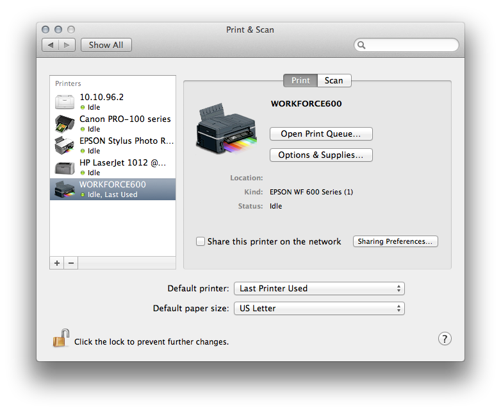Viewport: 501px width, 412px height.
Task: Select EPSON Stylus Photo printer
Action: point(113,145)
